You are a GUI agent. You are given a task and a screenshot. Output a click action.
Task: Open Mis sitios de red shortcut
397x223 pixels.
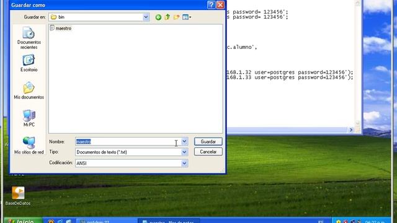(29, 146)
